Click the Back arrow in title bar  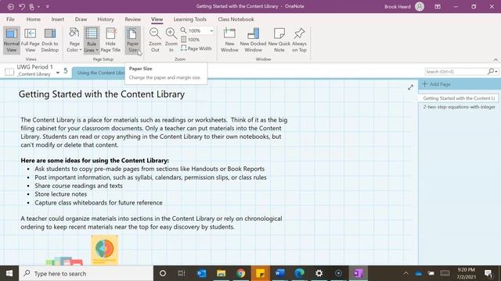coord(10,6)
